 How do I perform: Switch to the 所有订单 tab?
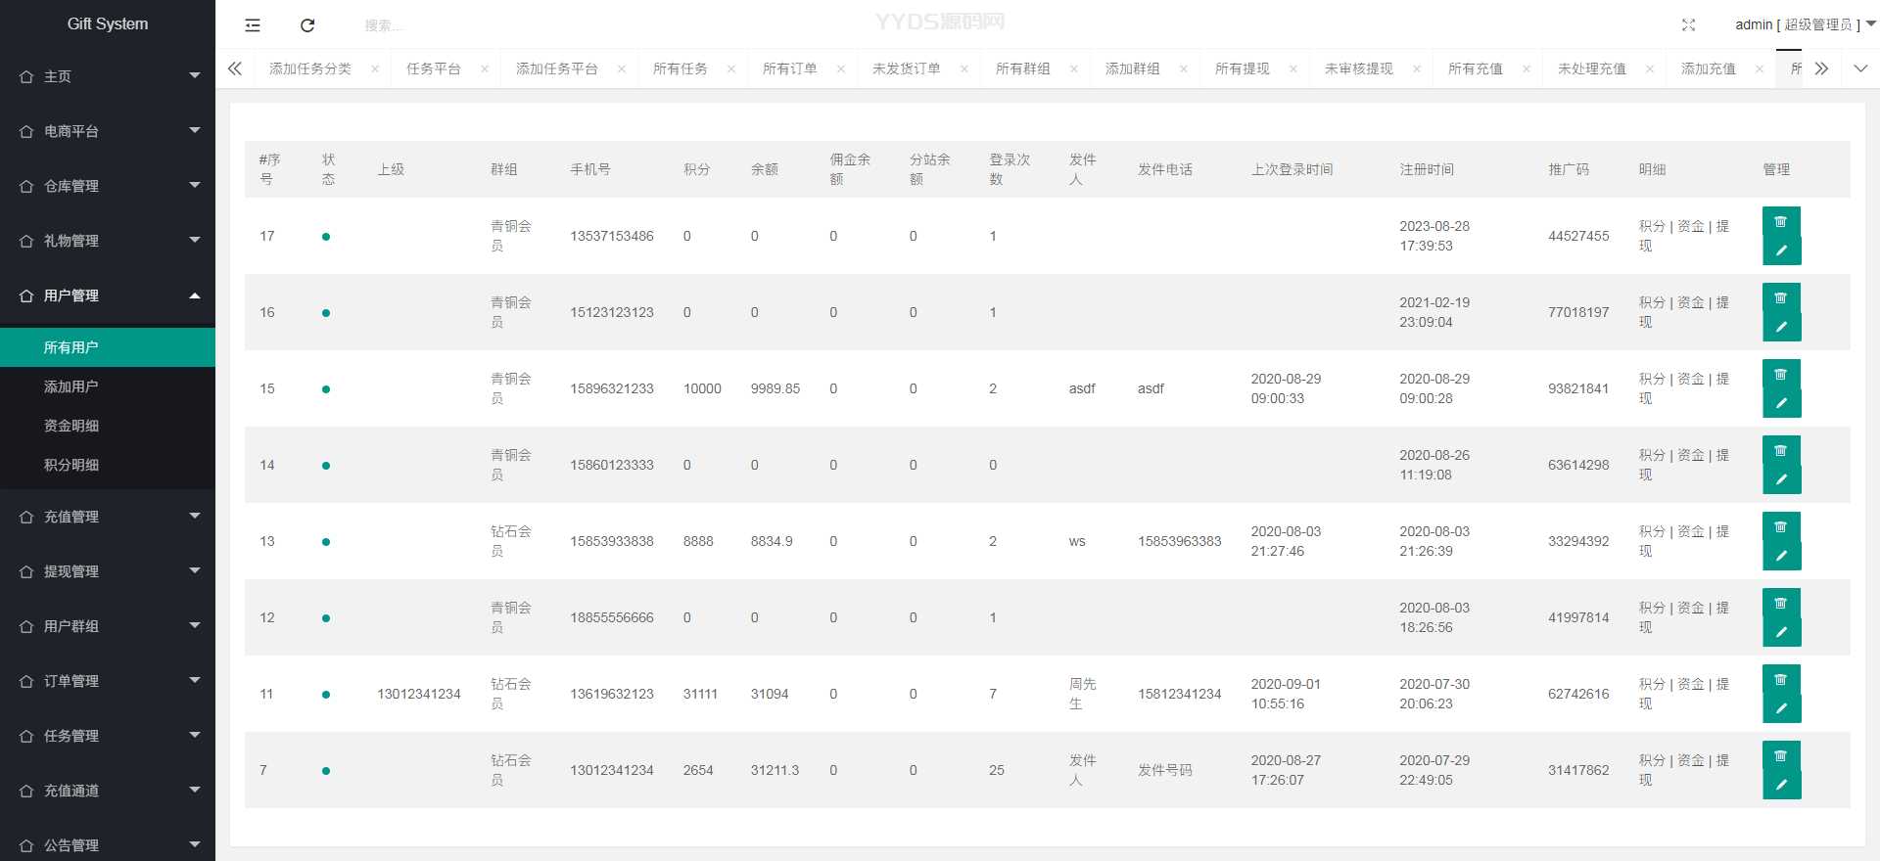click(789, 69)
